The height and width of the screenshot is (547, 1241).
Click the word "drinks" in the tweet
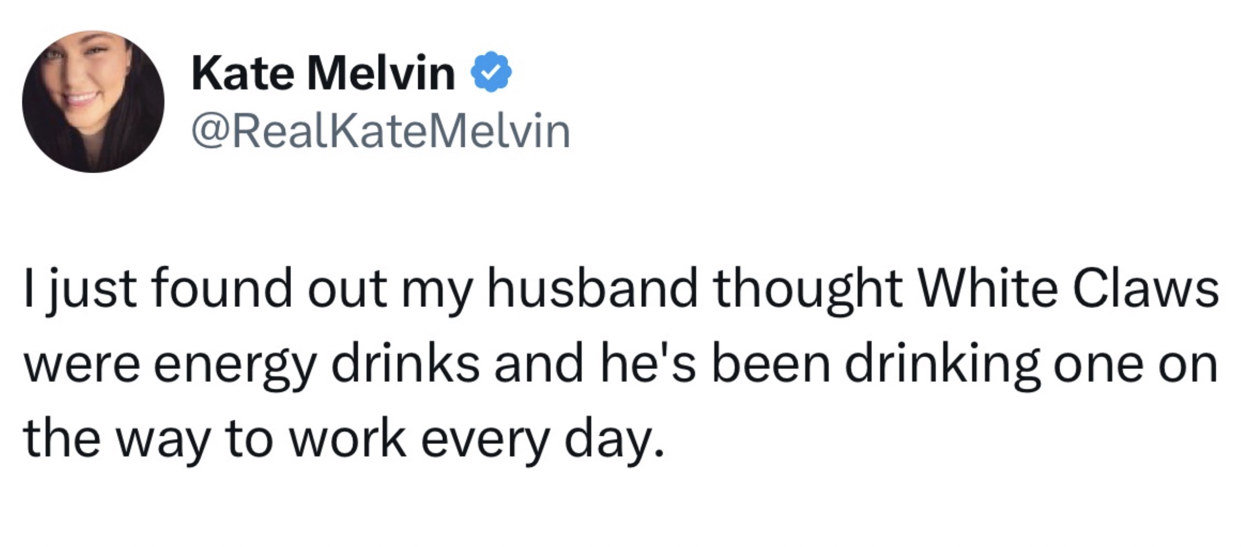(x=406, y=364)
